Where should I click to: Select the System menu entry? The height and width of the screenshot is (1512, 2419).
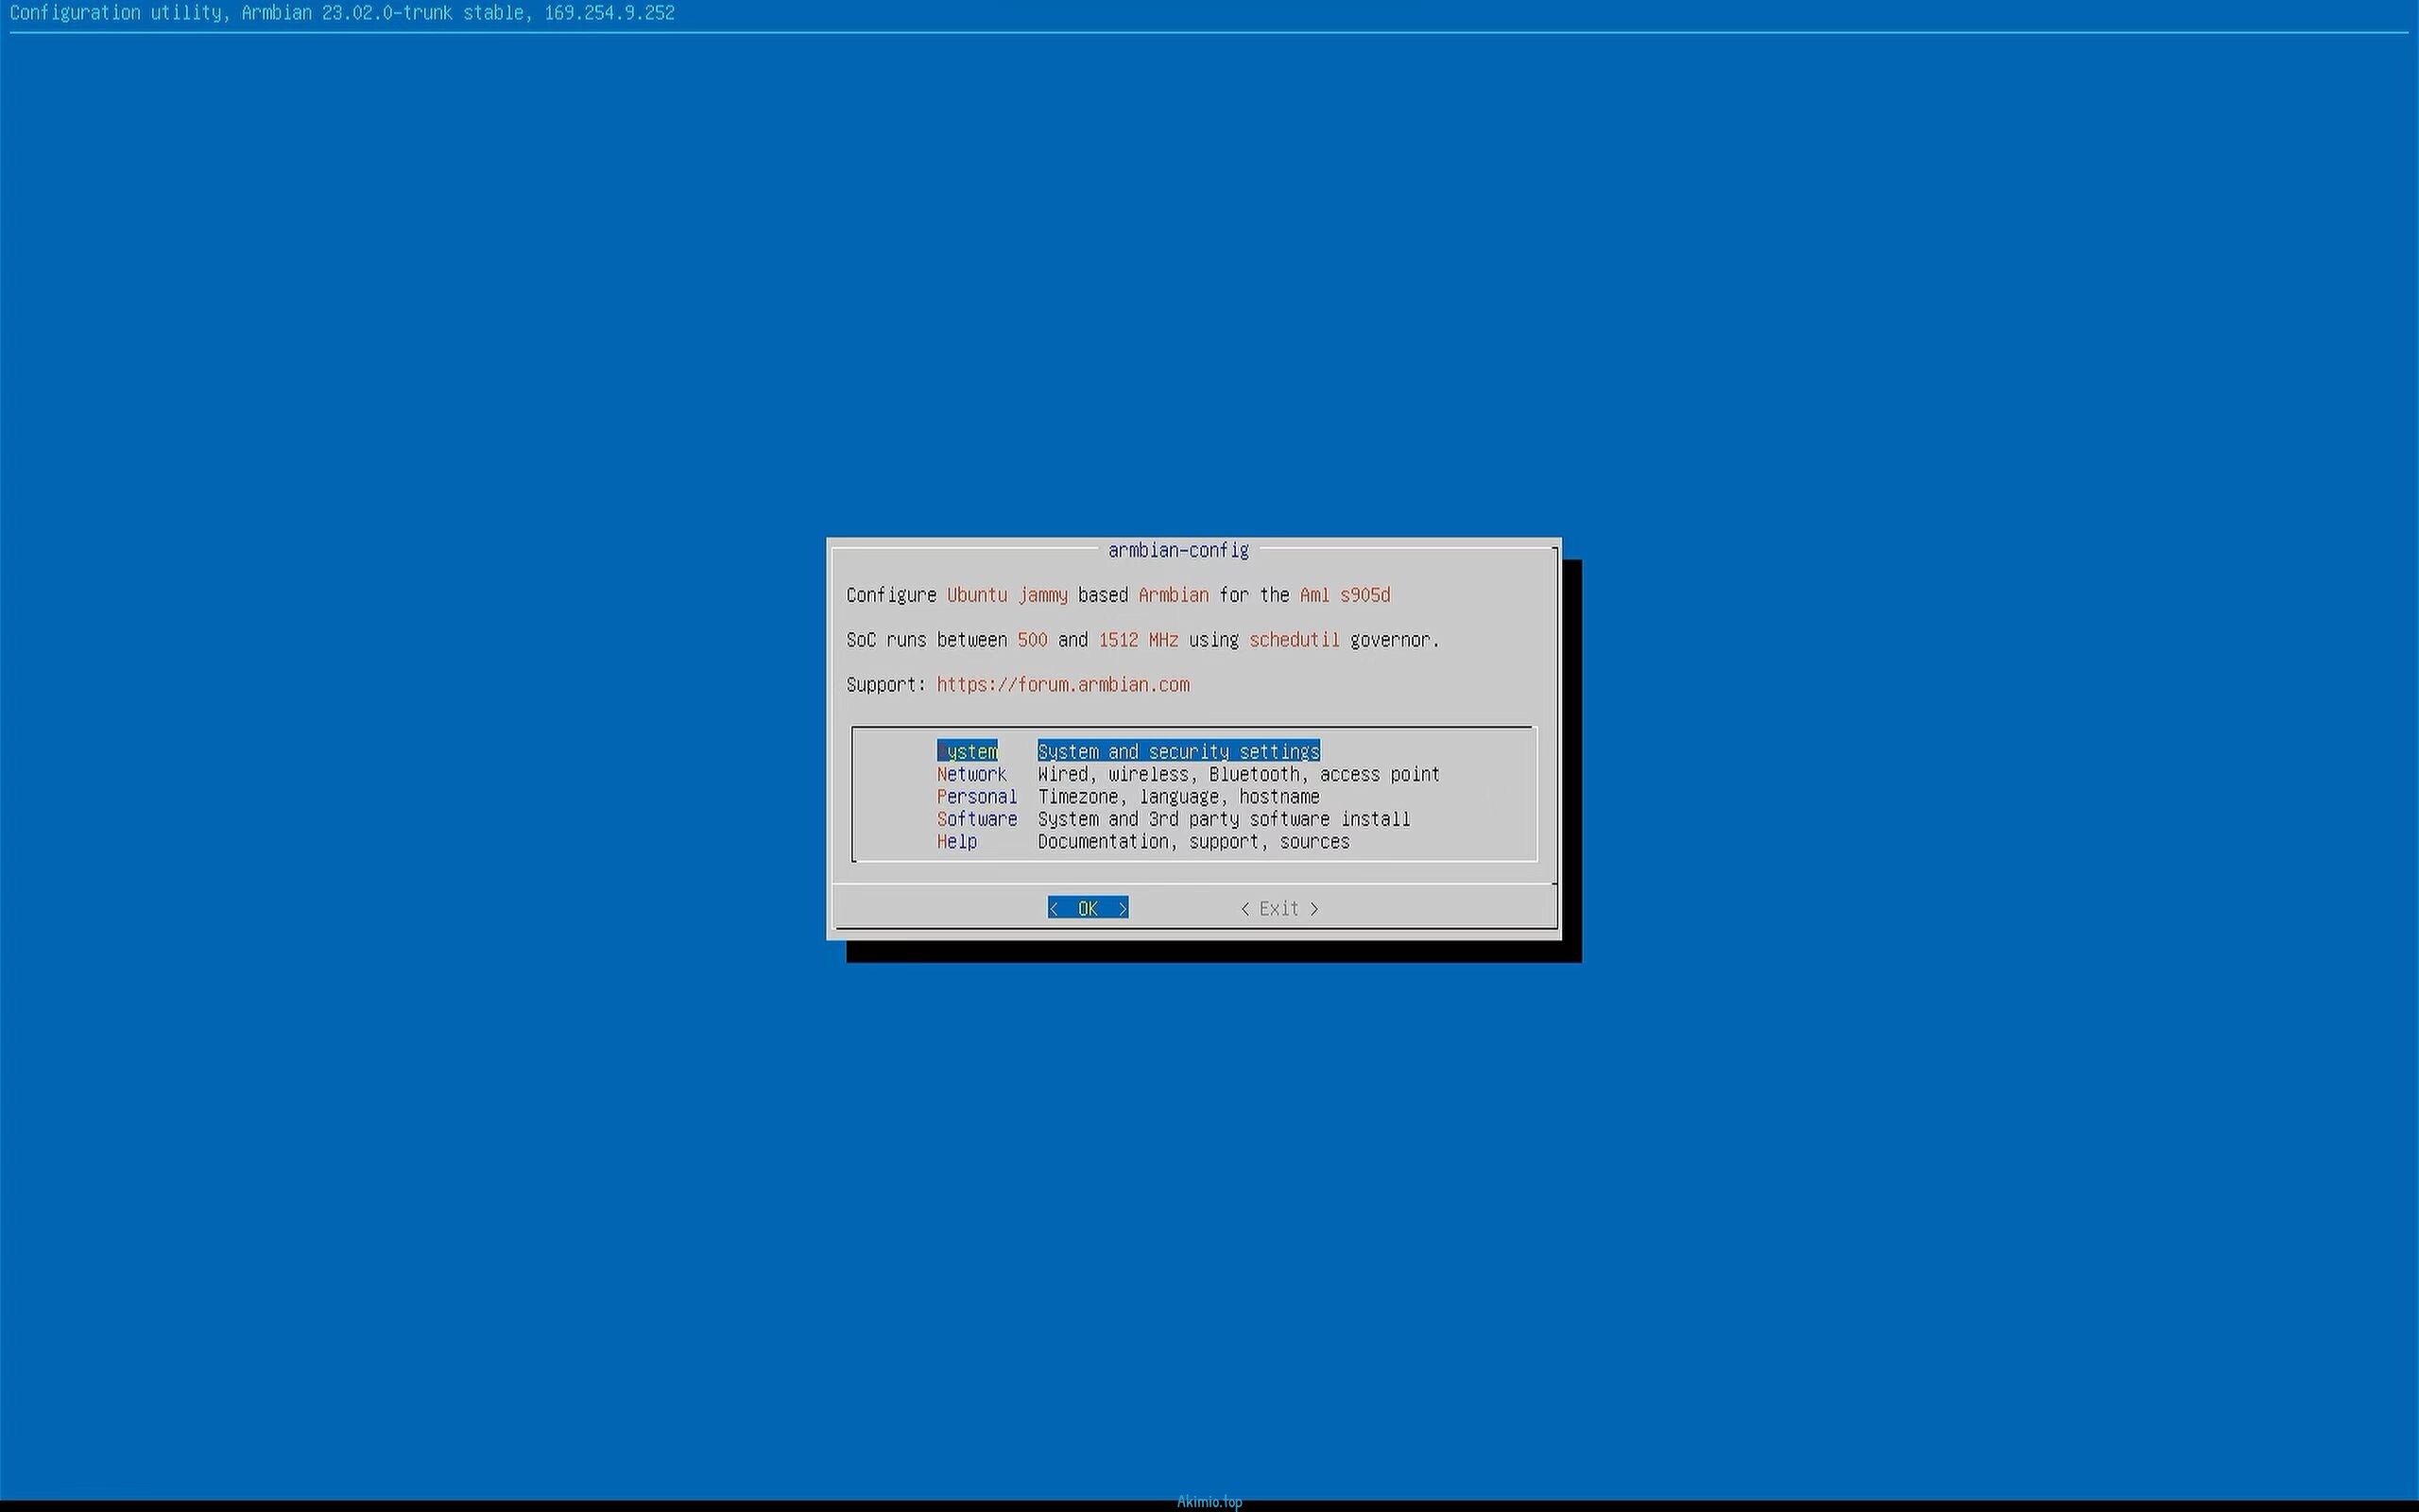967,751
